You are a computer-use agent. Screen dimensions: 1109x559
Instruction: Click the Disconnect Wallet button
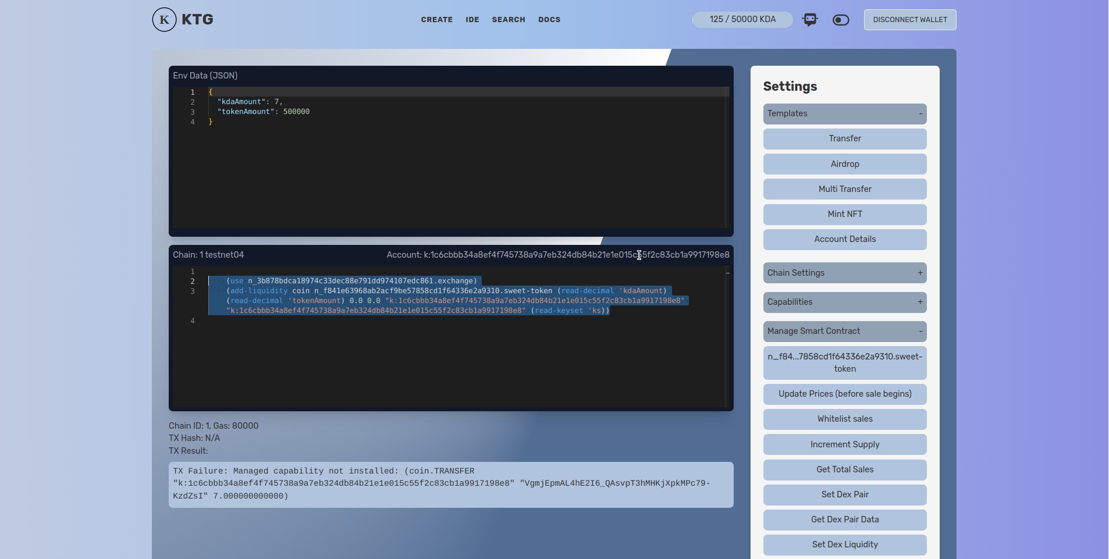tap(910, 20)
